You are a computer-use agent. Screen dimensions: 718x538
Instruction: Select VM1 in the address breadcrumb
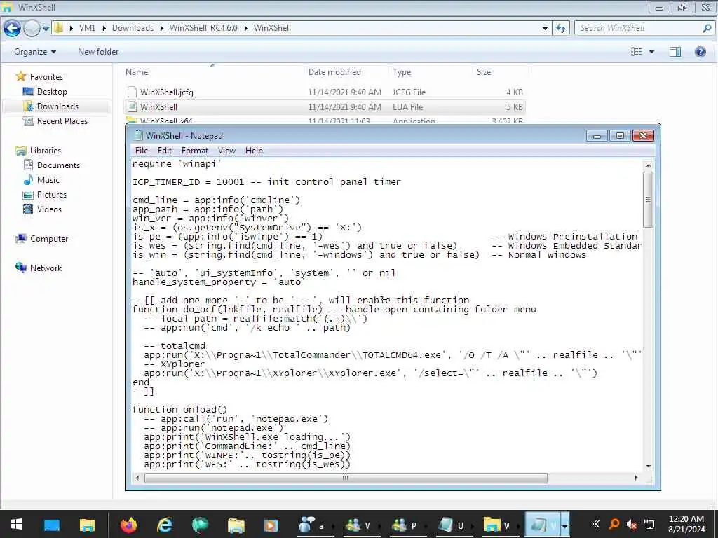coord(87,28)
